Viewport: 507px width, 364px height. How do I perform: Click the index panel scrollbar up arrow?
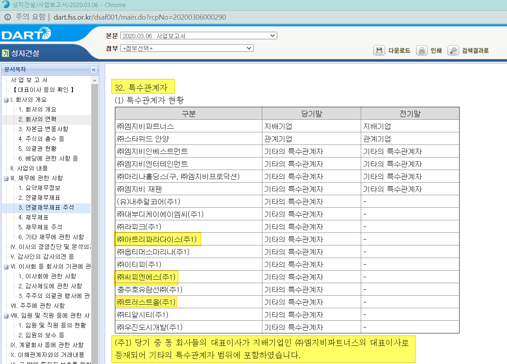(94, 80)
